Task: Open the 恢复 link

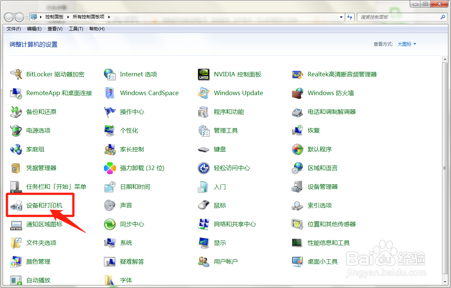Action: (x=314, y=130)
